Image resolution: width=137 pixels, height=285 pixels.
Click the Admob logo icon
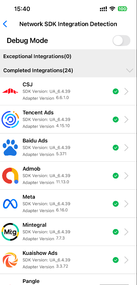click(x=10, y=175)
